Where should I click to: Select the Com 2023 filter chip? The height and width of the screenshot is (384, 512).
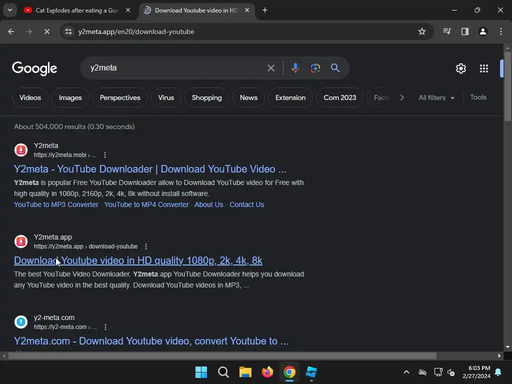point(339,97)
